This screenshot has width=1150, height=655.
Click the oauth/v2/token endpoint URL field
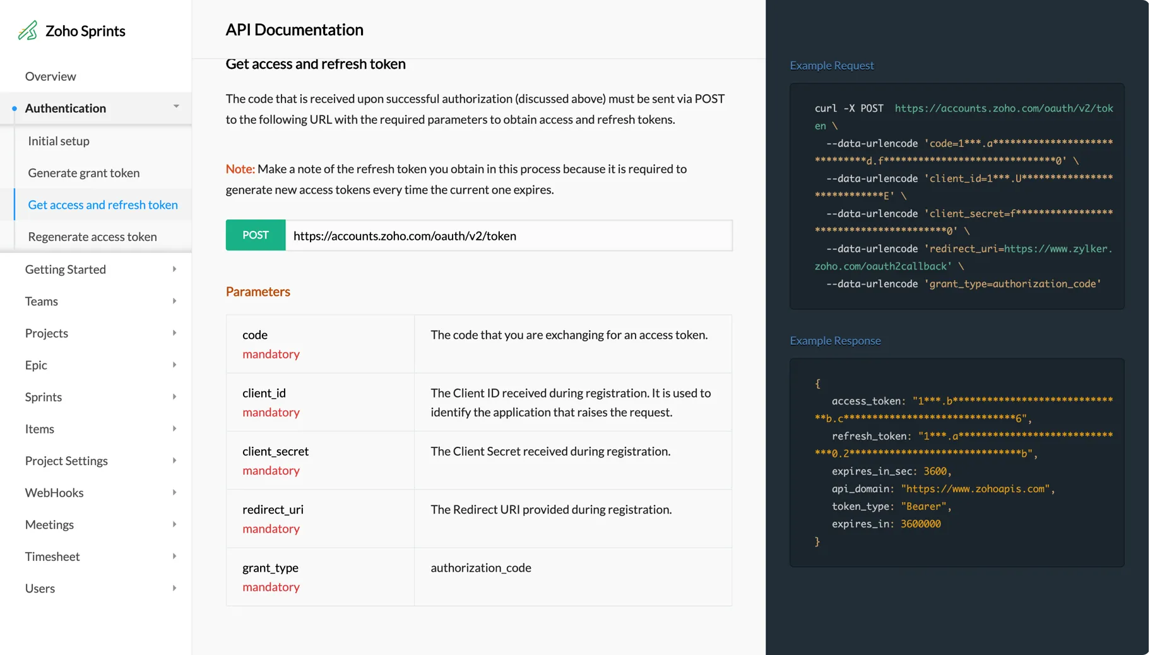[x=509, y=235]
